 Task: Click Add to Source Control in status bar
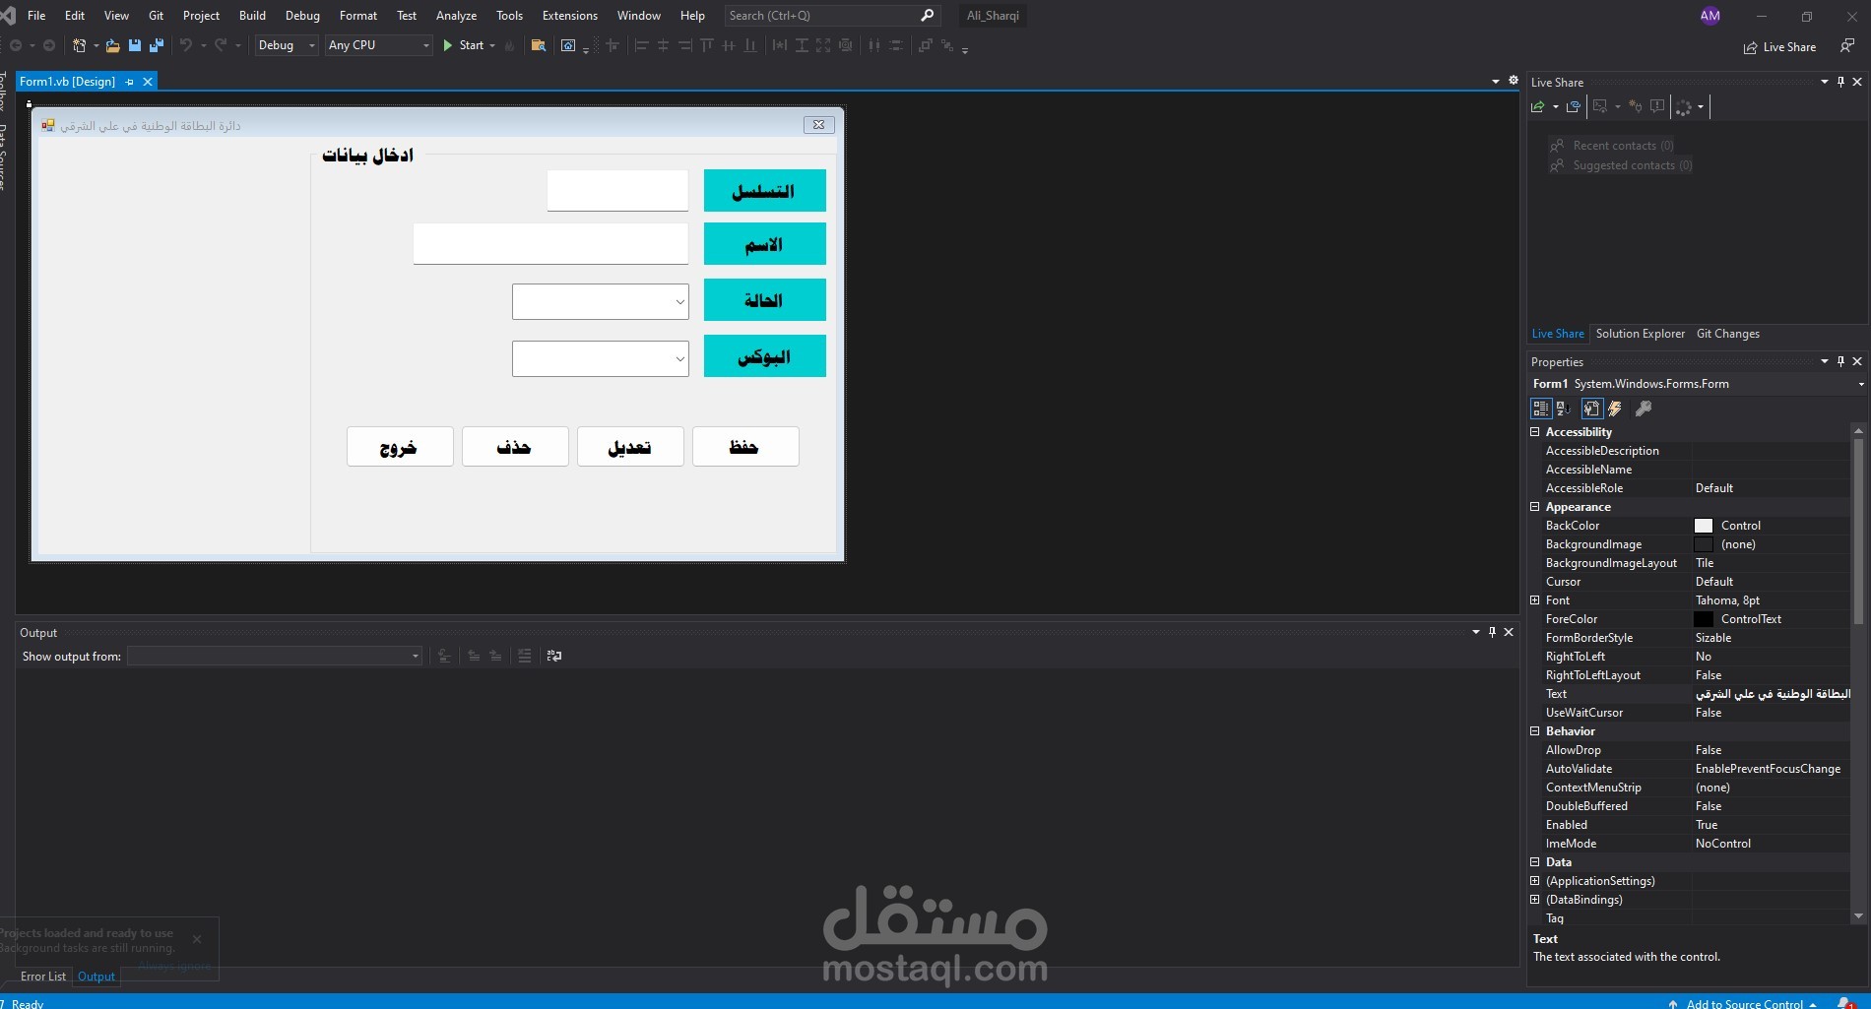click(x=1743, y=1003)
